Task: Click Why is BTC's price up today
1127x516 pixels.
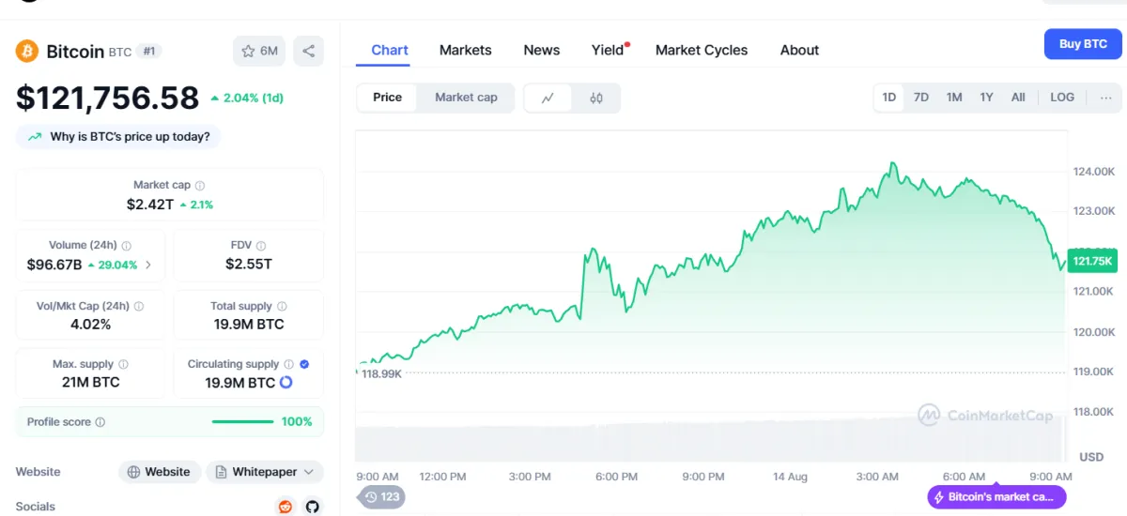Action: point(118,137)
